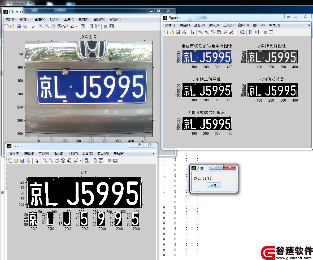This screenshot has height=260, width=313.
Task: Save Figure 1 via toolbar disk icon
Action: 178,32
